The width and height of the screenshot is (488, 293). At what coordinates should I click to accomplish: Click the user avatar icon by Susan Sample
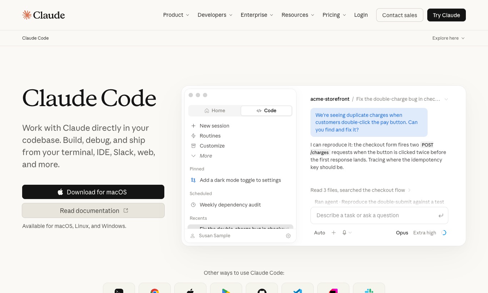[193, 236]
